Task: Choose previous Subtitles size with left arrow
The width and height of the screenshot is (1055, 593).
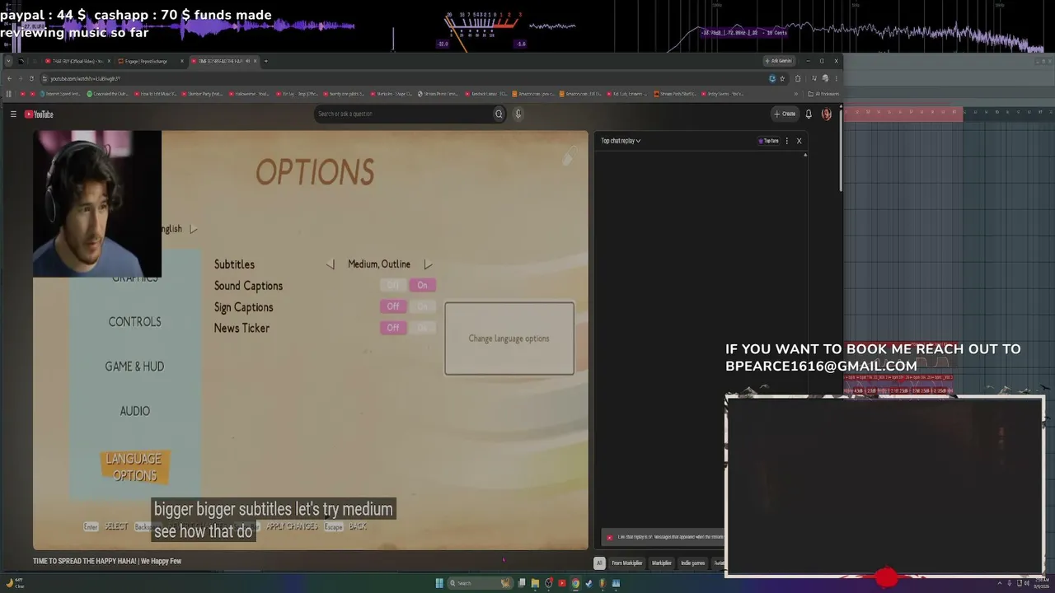Action: (x=331, y=264)
